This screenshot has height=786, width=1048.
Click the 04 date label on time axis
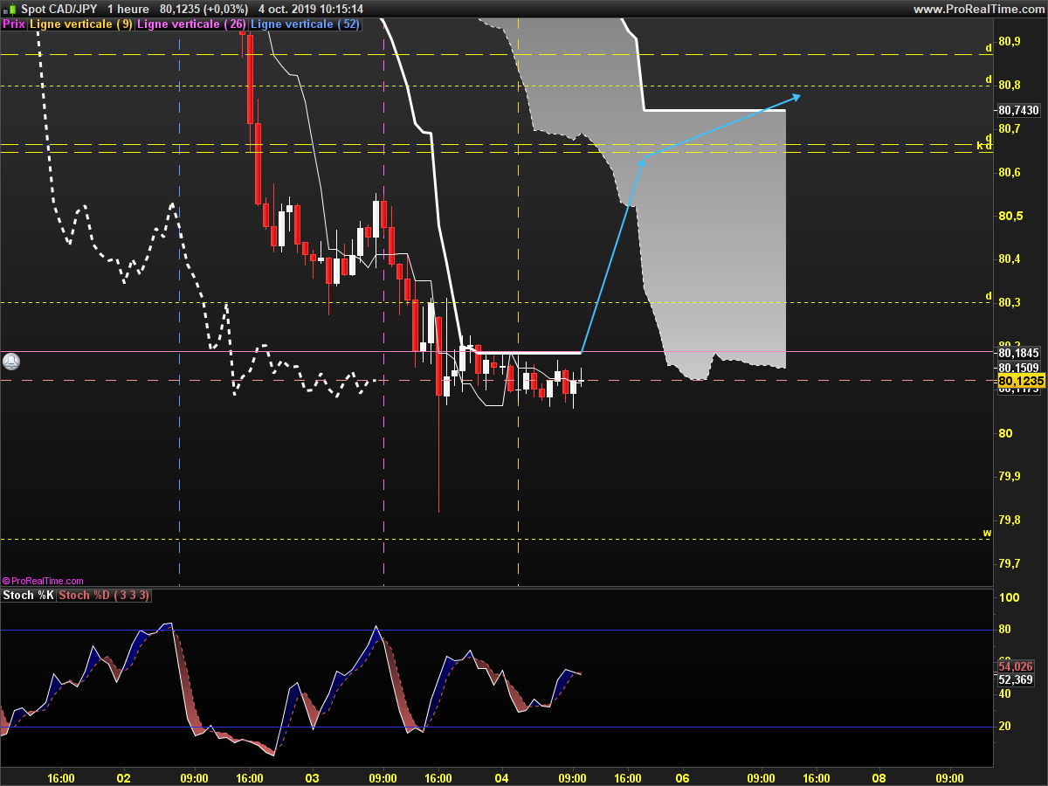click(501, 777)
